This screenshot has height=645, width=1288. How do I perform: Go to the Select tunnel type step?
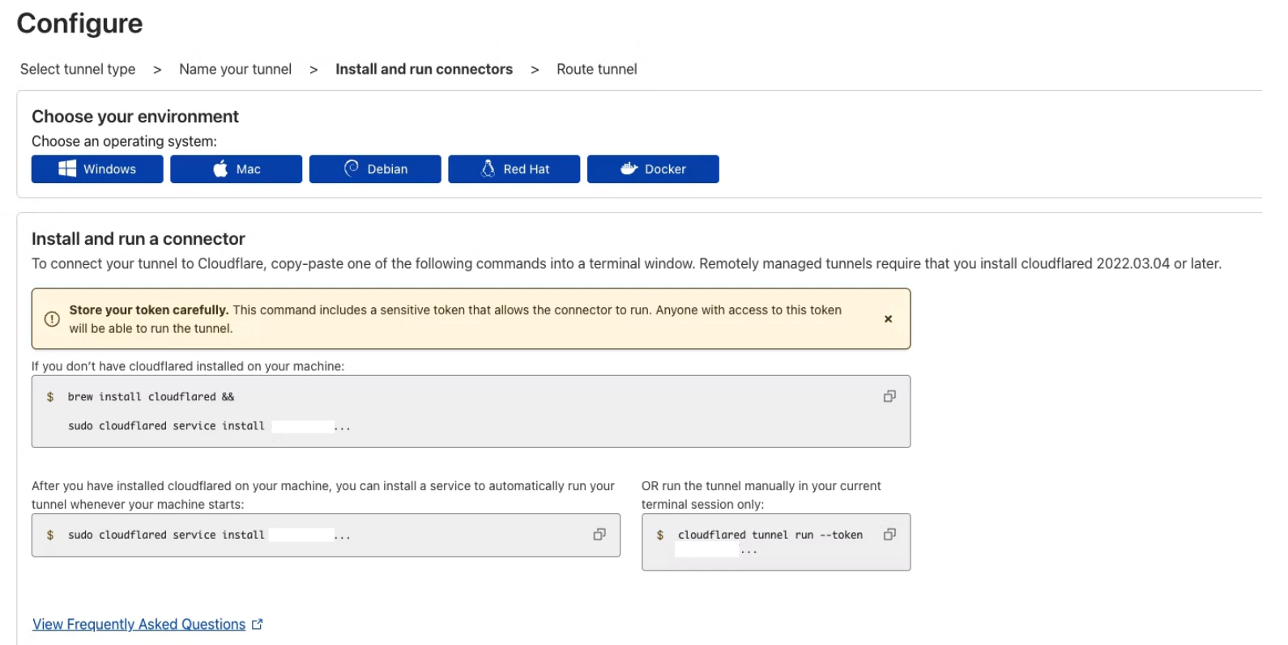(78, 70)
